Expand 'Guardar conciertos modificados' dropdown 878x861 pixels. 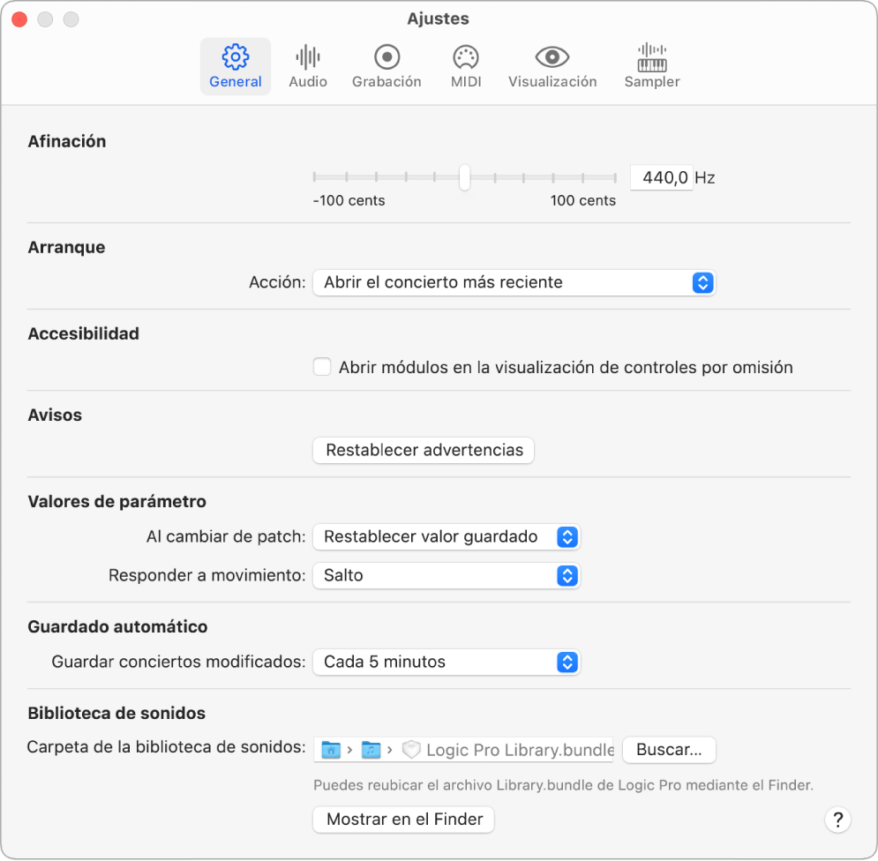(x=447, y=662)
